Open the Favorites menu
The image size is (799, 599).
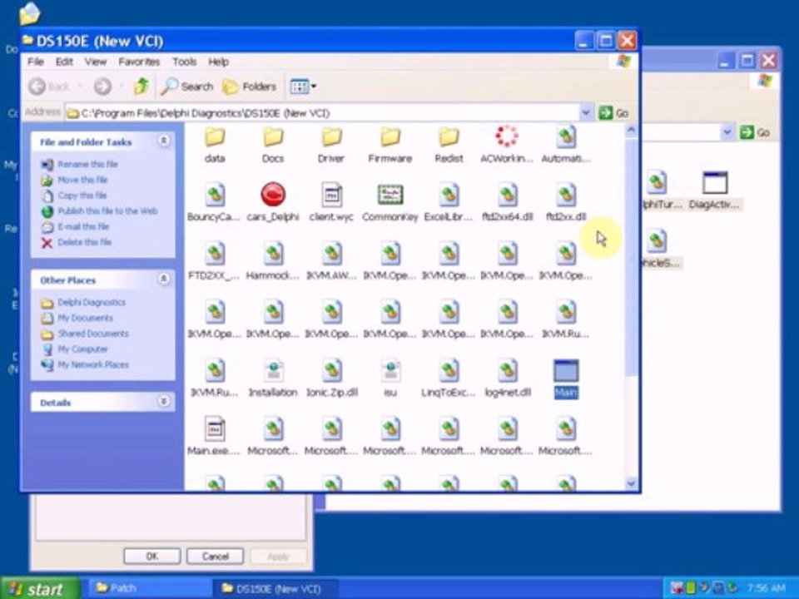[139, 62]
